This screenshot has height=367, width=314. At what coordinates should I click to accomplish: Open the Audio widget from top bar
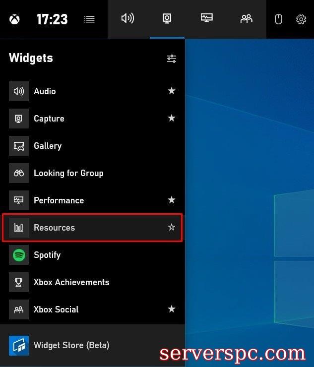127,19
